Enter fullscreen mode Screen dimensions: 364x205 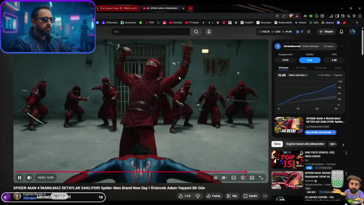point(261,178)
